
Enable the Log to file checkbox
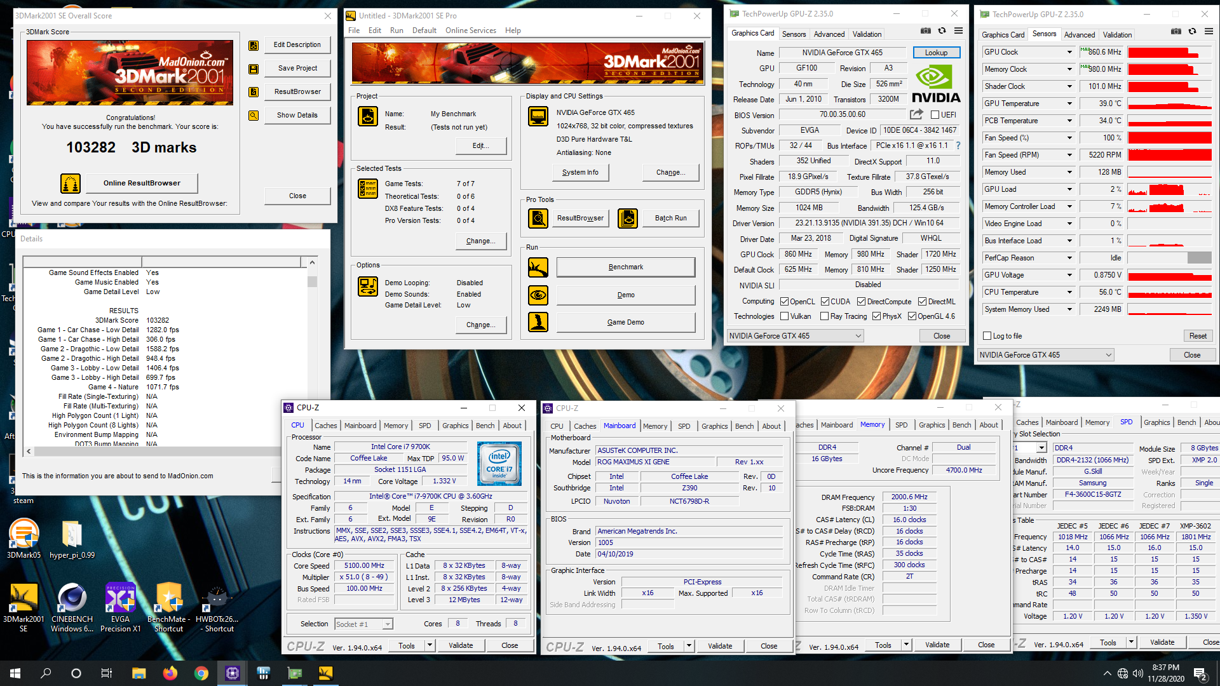point(987,336)
